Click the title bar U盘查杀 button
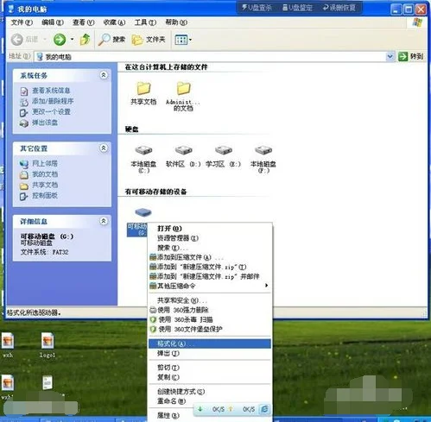The width and height of the screenshot is (431, 422). click(x=257, y=8)
